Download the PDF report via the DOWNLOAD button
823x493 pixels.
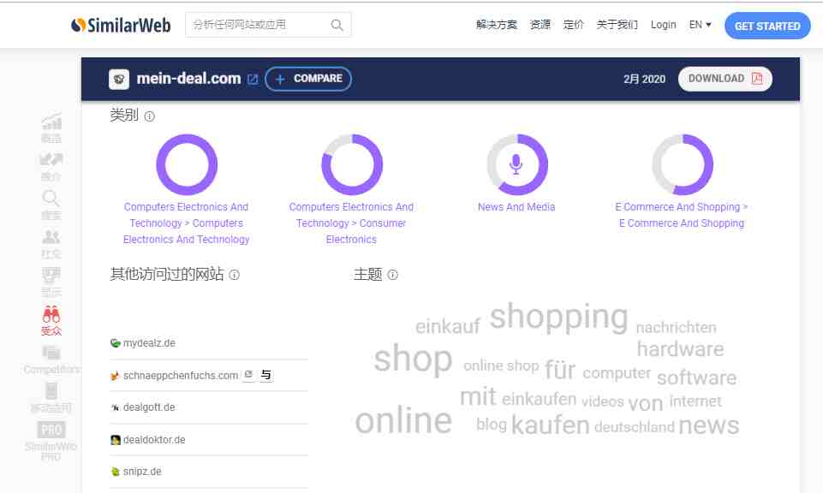[x=725, y=79]
